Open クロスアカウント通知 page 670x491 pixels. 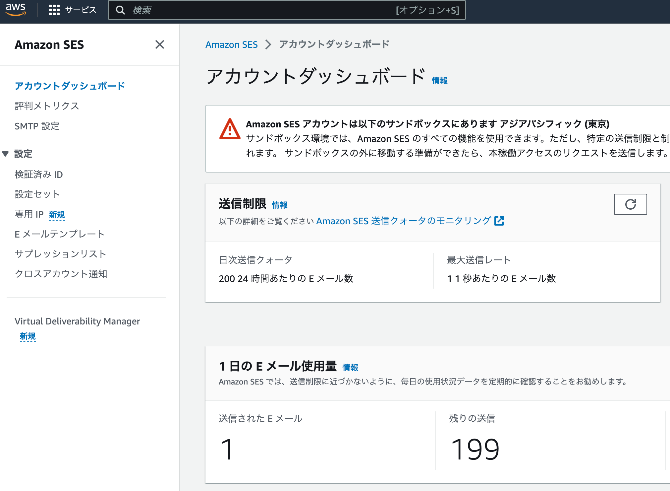[x=61, y=274]
